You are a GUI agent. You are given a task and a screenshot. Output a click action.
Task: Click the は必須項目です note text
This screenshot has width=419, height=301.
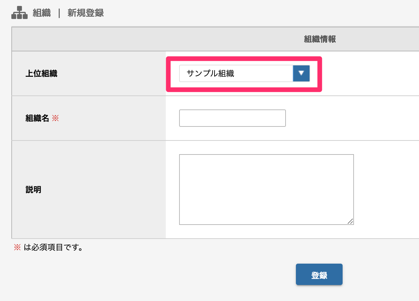point(53,248)
